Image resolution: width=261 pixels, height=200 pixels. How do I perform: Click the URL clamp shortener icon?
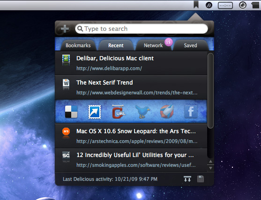[x=119, y=112]
